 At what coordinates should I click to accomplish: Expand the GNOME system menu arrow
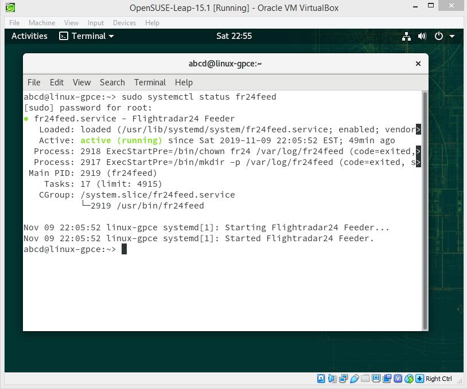coord(452,36)
